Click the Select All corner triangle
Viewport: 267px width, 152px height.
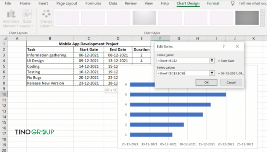click(x=5, y=38)
